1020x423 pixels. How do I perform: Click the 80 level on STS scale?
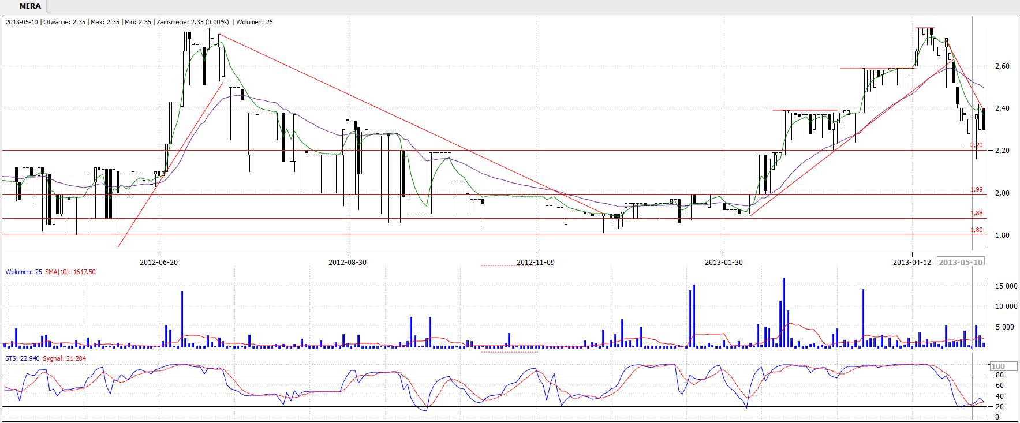[x=1000, y=375]
